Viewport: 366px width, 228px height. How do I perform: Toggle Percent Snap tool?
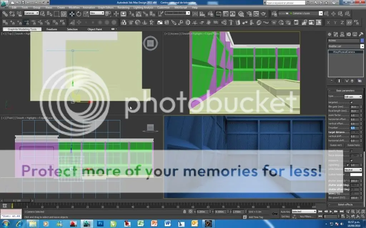pyautogui.click(x=145, y=14)
